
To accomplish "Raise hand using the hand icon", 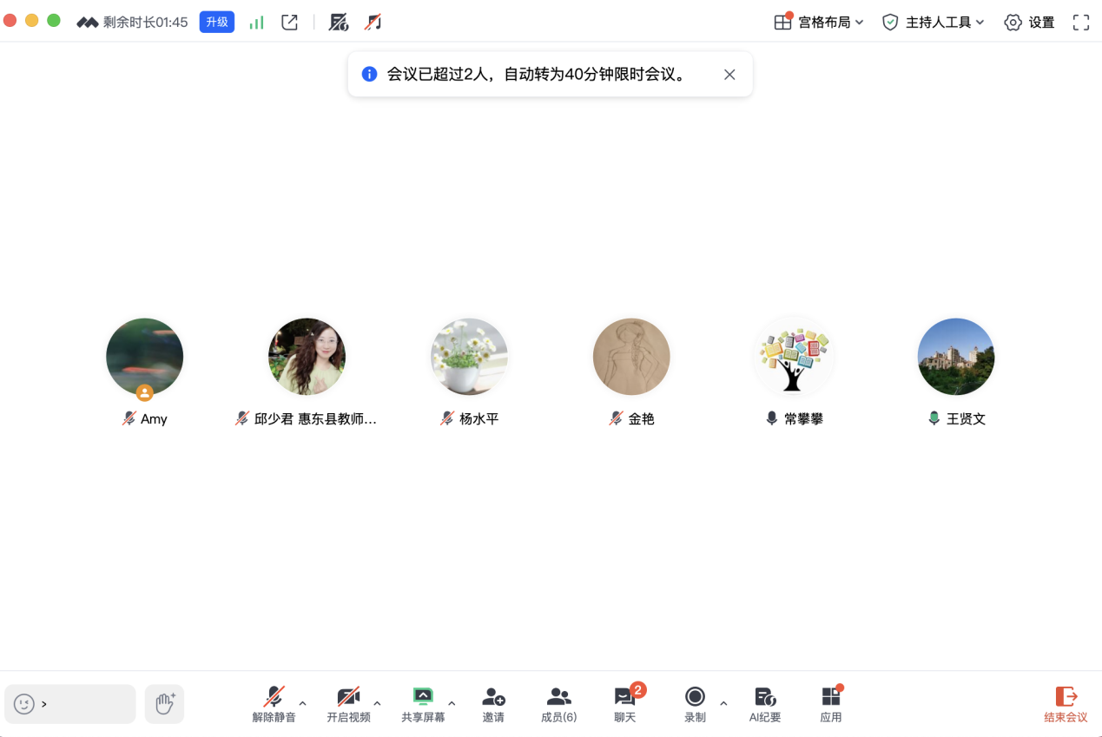I will (164, 703).
